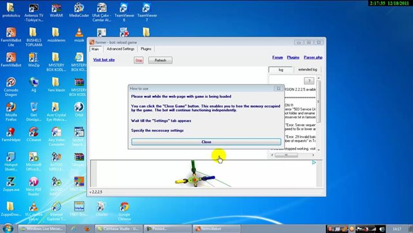Open the Microsoft Office desktop shortcut
This screenshot has height=233, width=413.
(x=33, y=161)
